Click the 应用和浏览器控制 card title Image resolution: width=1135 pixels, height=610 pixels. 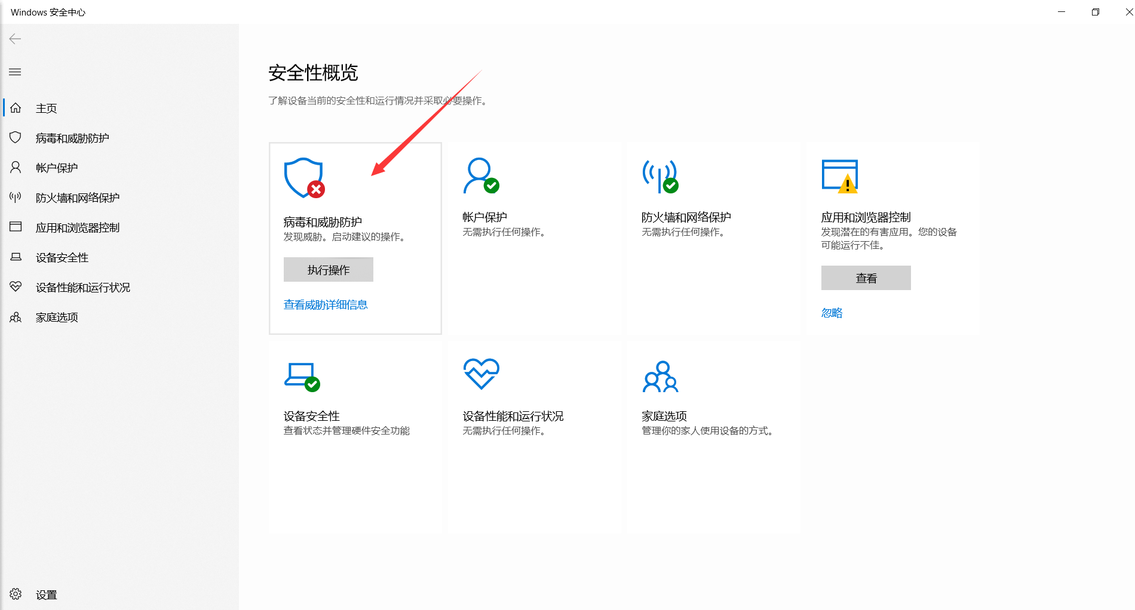pos(866,217)
